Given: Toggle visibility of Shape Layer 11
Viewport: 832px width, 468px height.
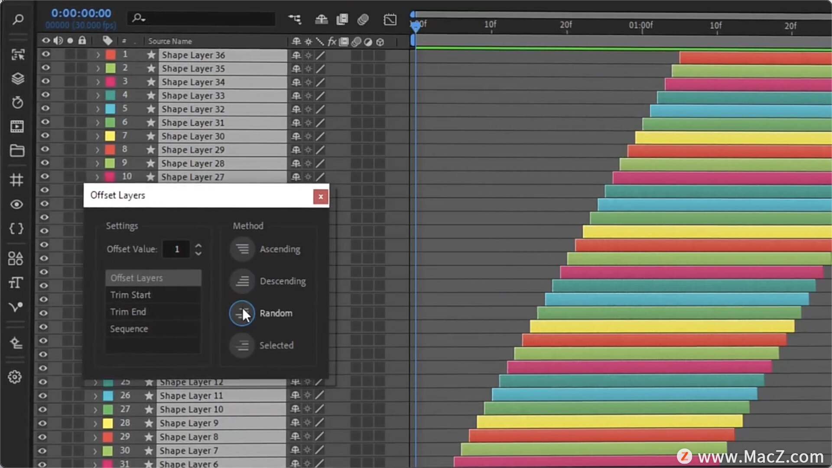Looking at the screenshot, I should (42, 396).
